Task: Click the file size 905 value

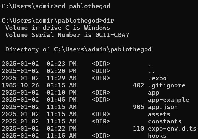Action: pyautogui.click(x=138, y=107)
